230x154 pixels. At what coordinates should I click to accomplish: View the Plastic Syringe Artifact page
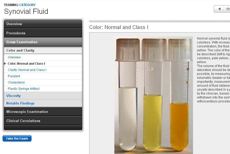(x=24, y=89)
